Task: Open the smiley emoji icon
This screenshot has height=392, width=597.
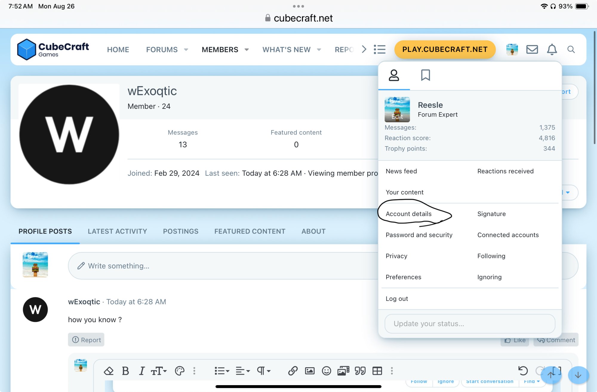Action: 326,371
